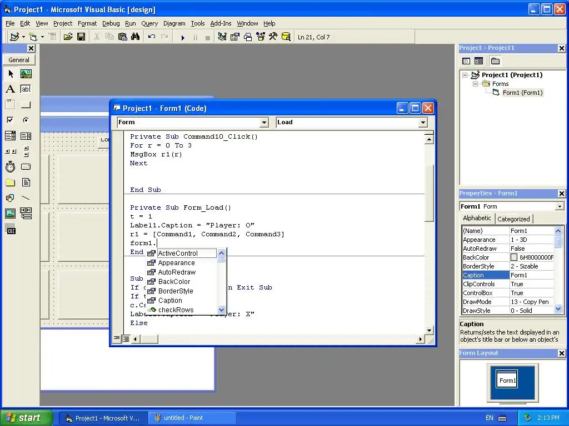The height and width of the screenshot is (426, 569).
Task: Select the Label control tool
Action: (10, 89)
